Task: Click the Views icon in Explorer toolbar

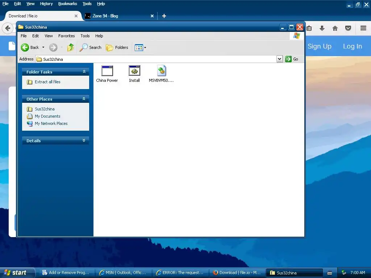Action: click(x=139, y=47)
